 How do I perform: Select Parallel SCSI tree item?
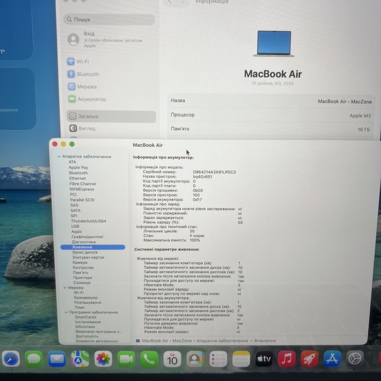pos(82,200)
